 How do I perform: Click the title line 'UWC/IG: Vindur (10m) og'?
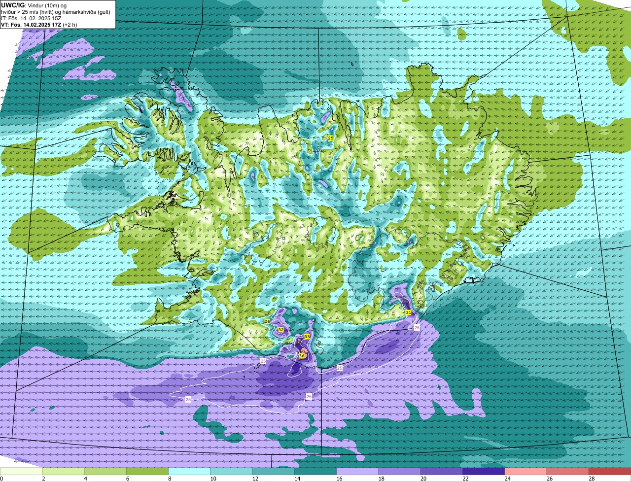[x=34, y=5]
